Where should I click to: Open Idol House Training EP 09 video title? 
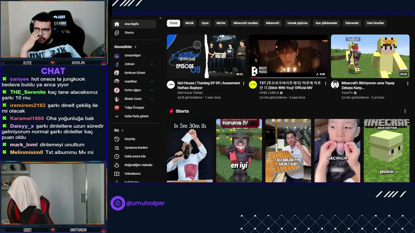209,85
